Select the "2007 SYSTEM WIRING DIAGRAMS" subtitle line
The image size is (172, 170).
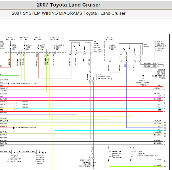(69, 13)
